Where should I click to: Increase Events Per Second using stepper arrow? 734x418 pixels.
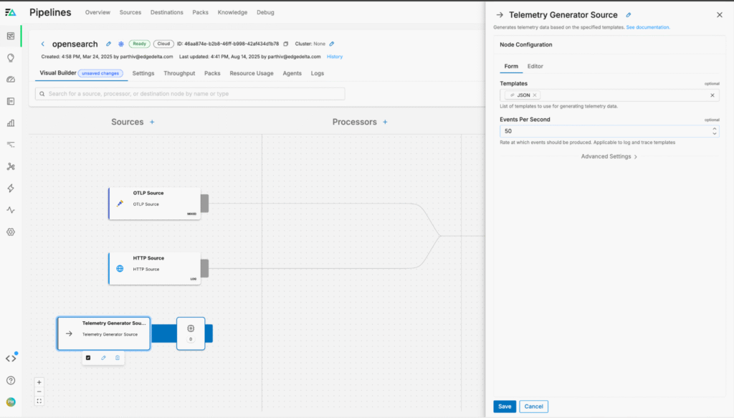click(x=714, y=129)
